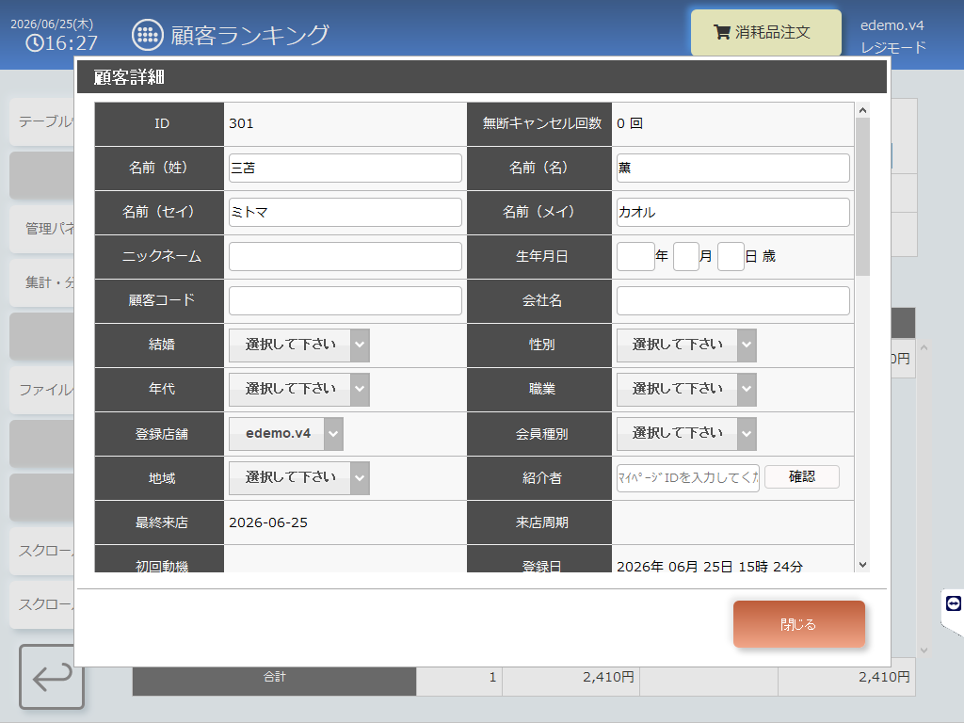The image size is (964, 723).
Task: Click the shopping cart icon in 消耗品注文
Action: tap(722, 32)
